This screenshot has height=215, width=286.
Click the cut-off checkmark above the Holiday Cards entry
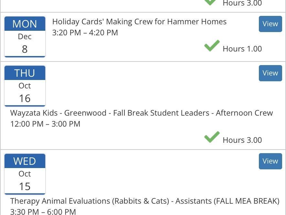point(210,2)
